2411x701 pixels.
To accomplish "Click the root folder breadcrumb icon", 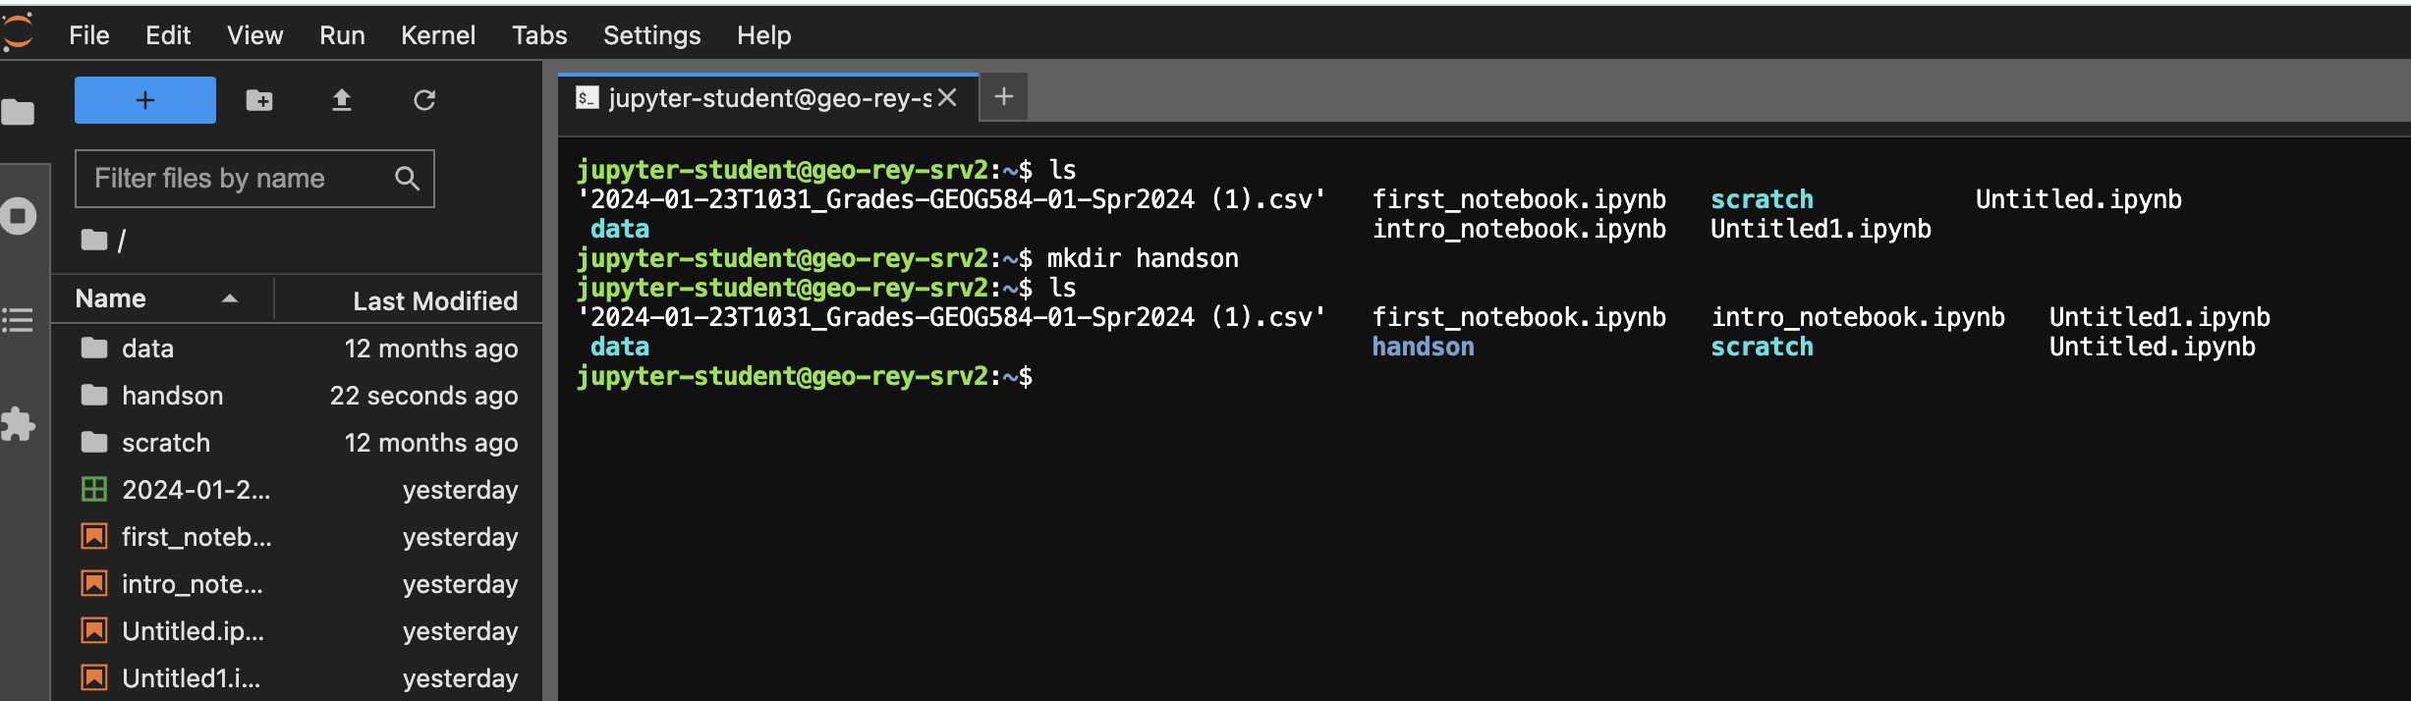I will coord(94,241).
